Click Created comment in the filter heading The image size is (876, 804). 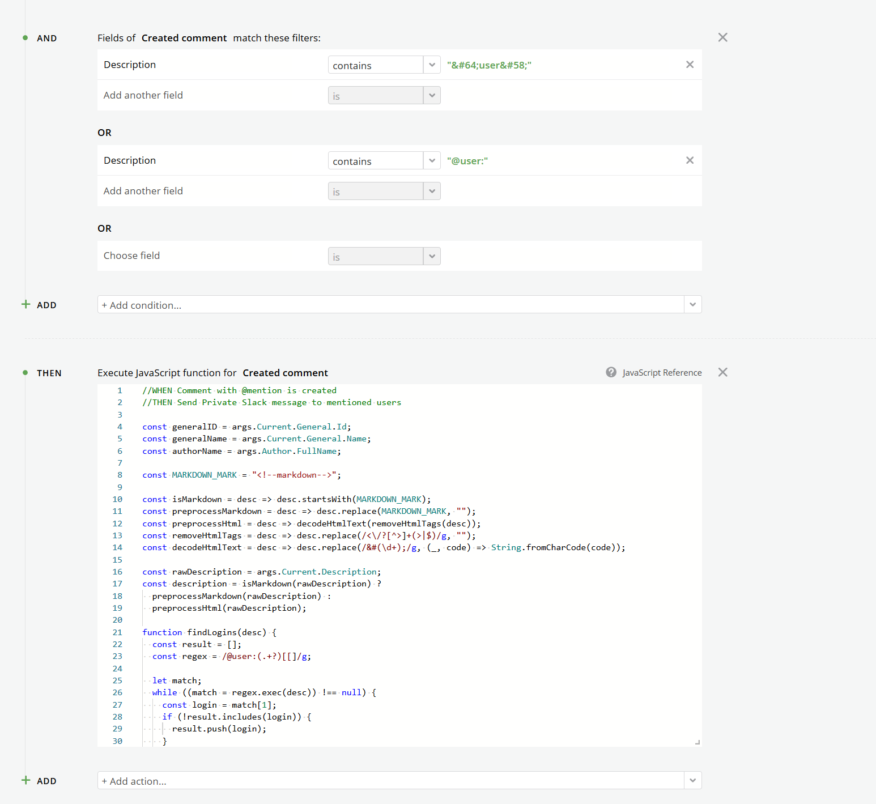tap(184, 38)
